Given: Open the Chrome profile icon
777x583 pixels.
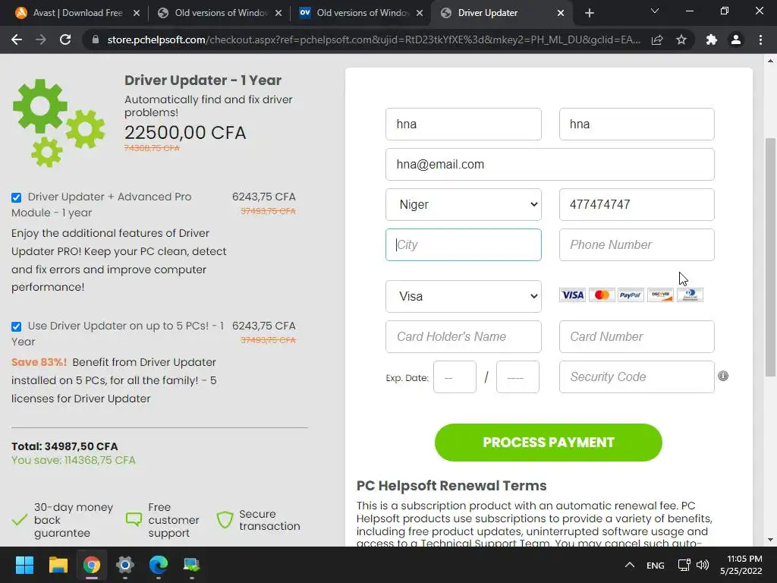Looking at the screenshot, I should [736, 39].
